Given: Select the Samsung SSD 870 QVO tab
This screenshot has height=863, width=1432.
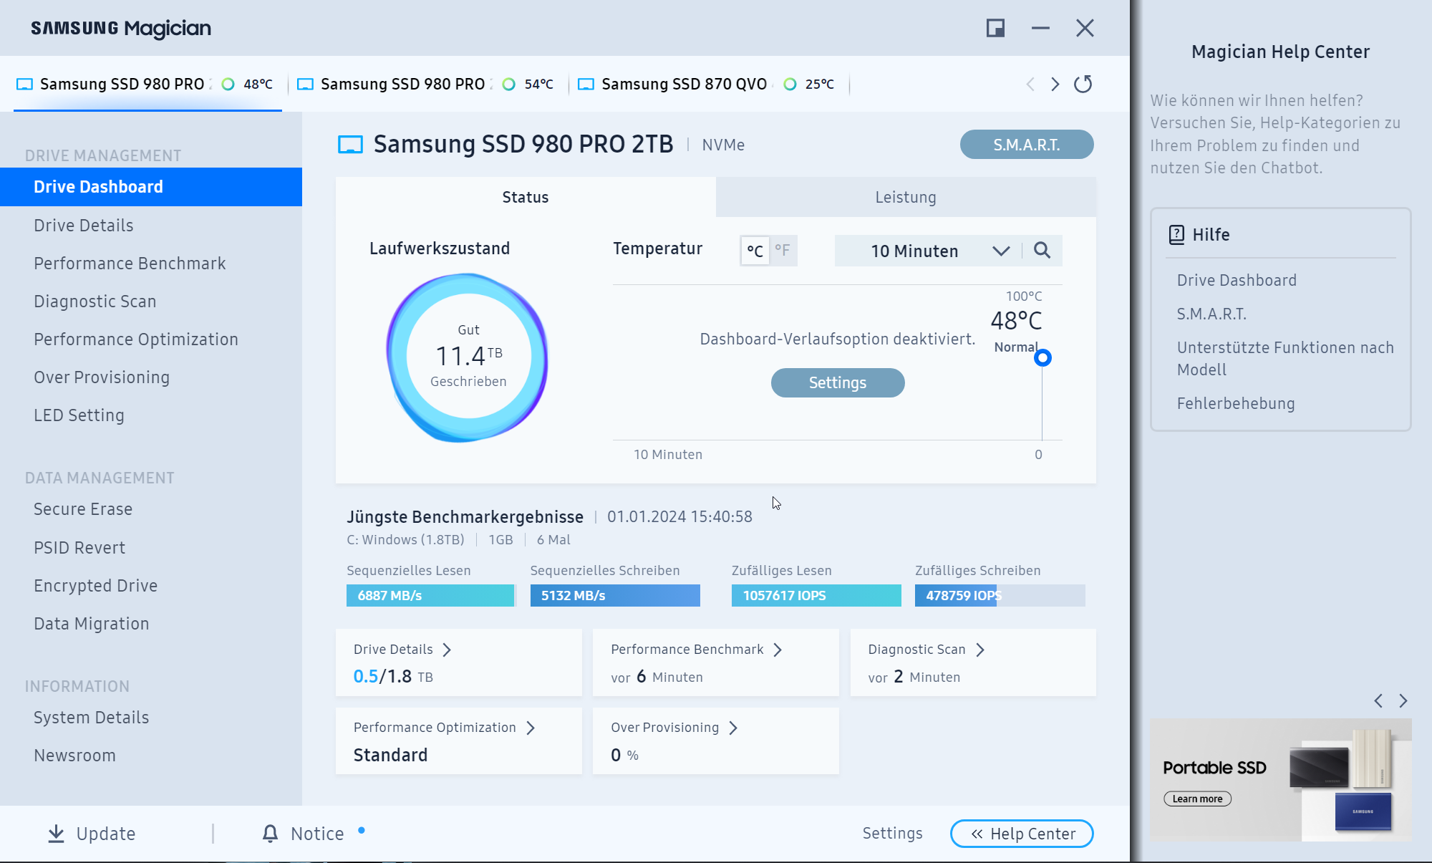Looking at the screenshot, I should [x=684, y=85].
